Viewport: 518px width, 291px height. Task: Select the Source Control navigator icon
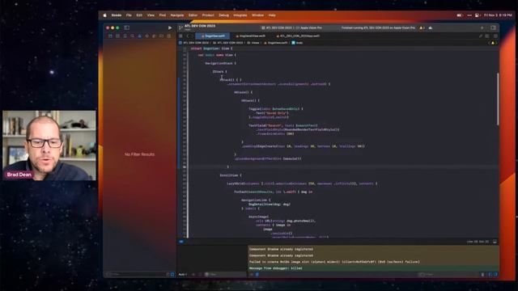tap(117, 36)
